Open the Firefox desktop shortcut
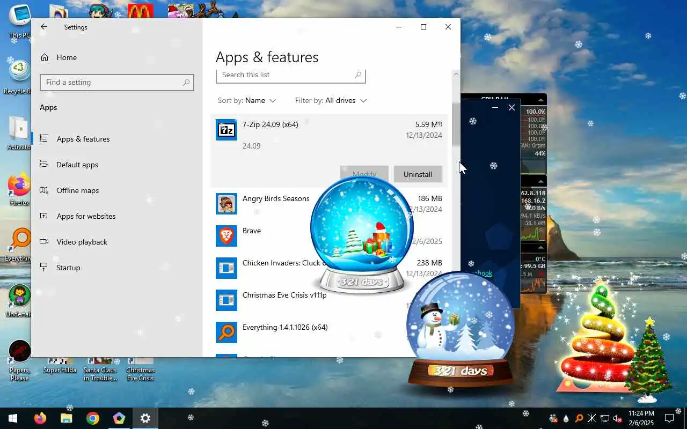This screenshot has width=687, height=429. 19,189
